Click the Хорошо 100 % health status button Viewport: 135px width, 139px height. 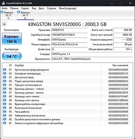click(x=12, y=39)
